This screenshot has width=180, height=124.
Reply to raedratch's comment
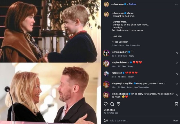click(131, 77)
